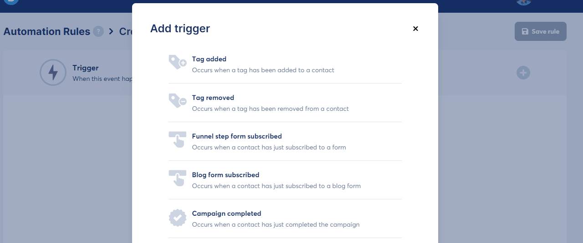The height and width of the screenshot is (243, 583).
Task: Choose the "Tag removed" trigger title
Action: coord(213,98)
